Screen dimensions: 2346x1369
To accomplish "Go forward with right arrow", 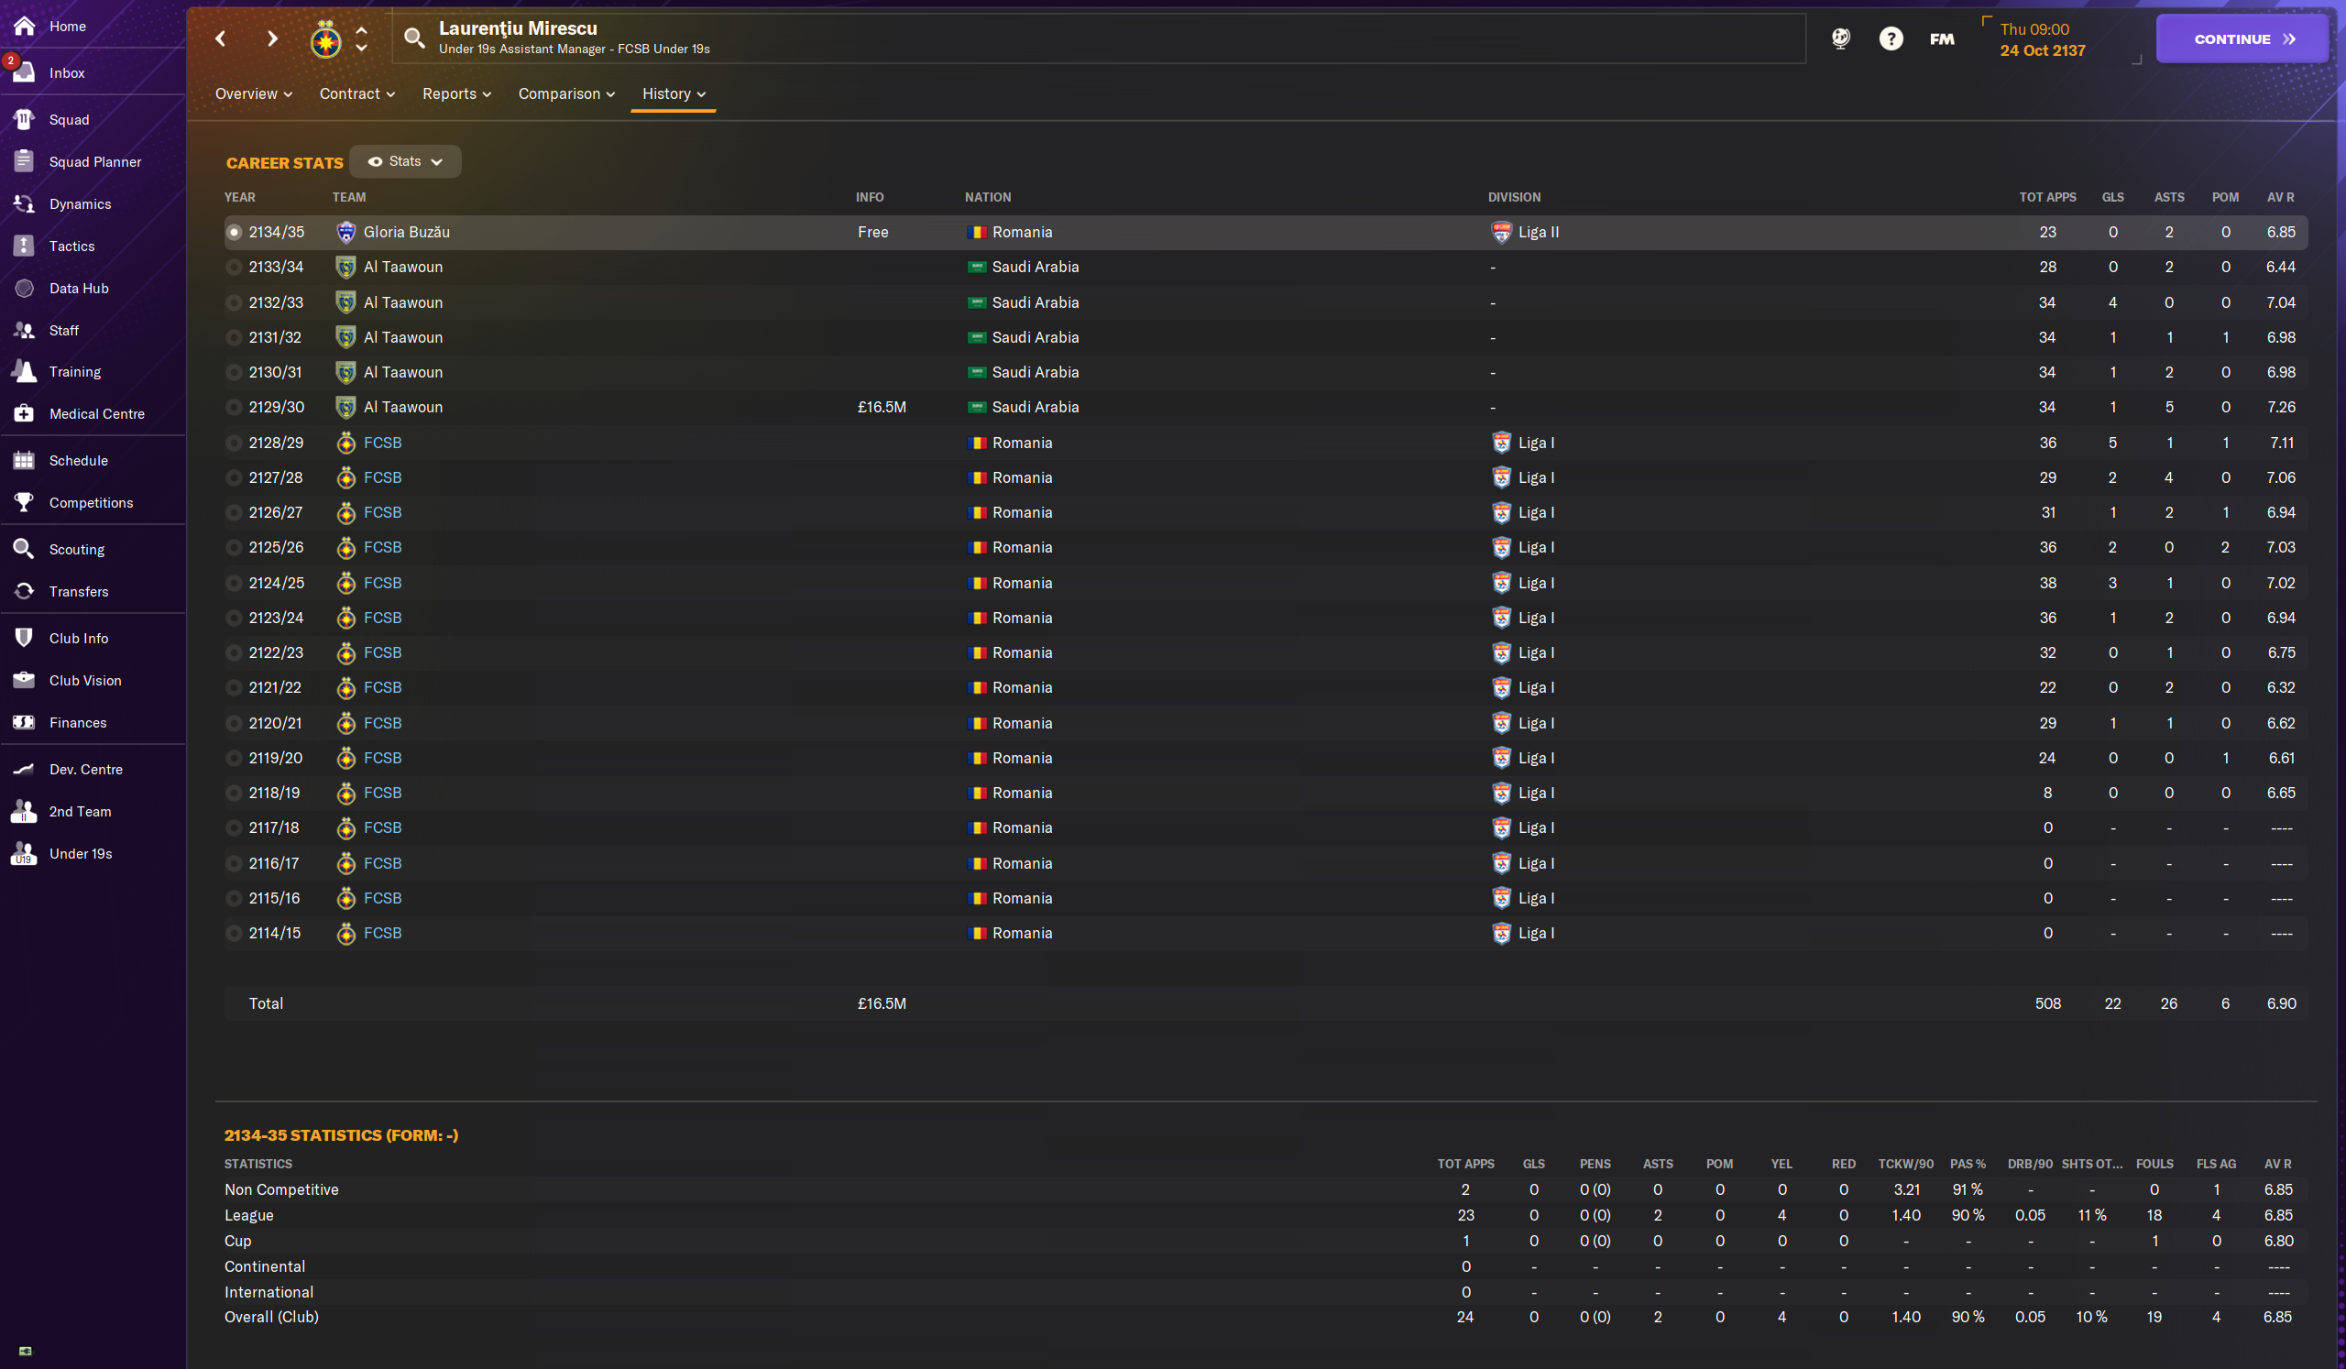I will tap(272, 38).
